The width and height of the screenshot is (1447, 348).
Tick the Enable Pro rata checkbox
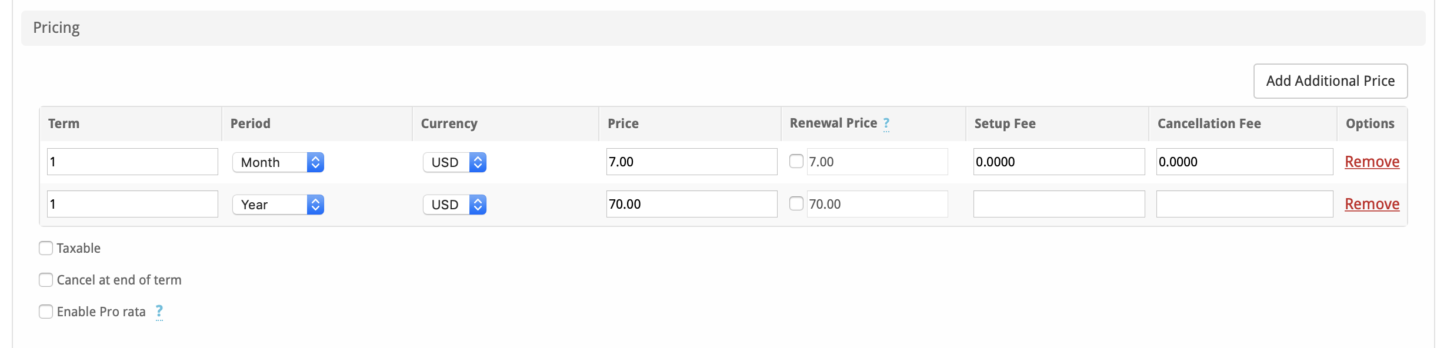tap(46, 312)
